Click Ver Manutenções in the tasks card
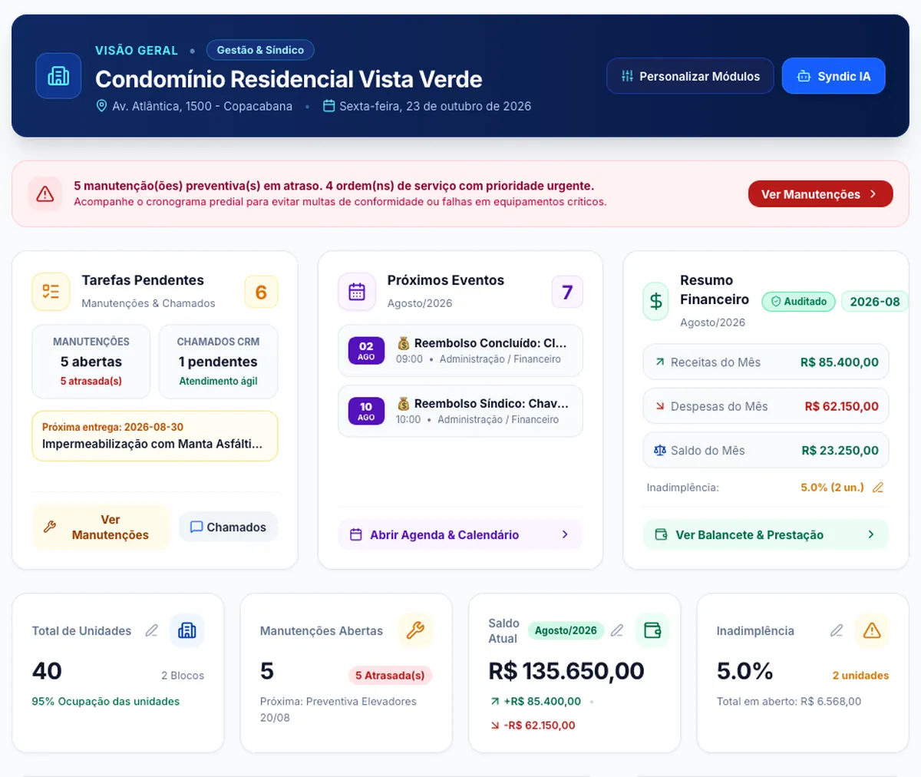 pos(101,527)
